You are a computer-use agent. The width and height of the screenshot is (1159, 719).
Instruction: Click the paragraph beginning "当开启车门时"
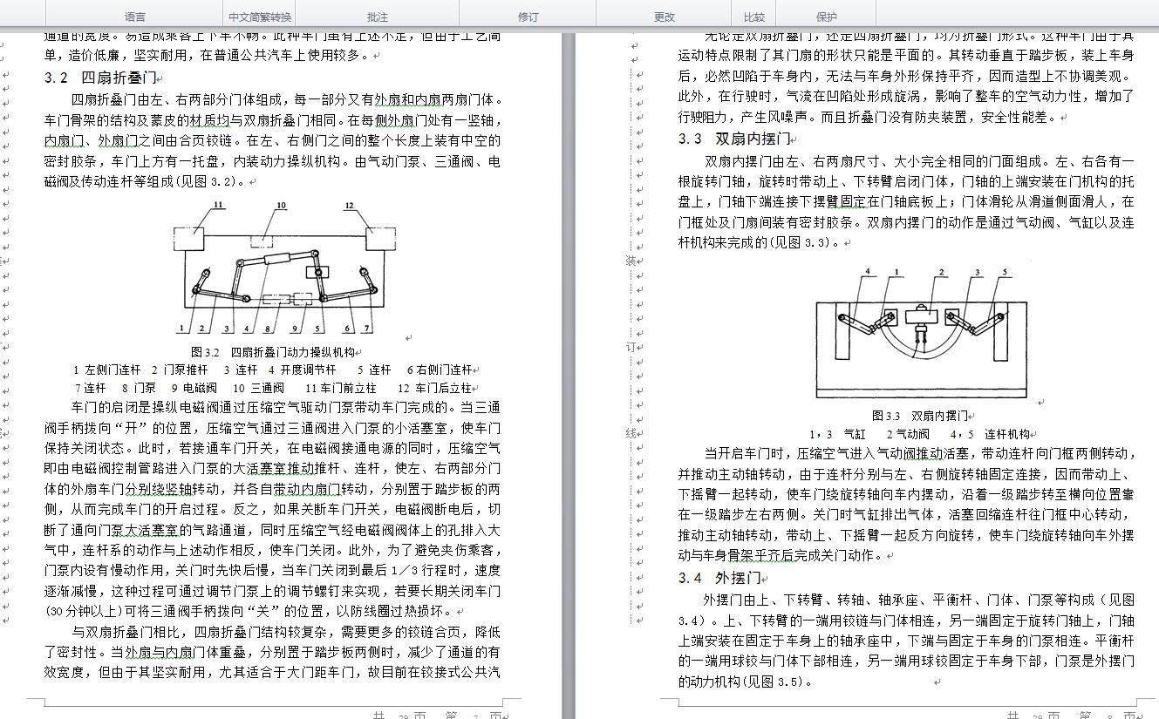pyautogui.click(x=907, y=505)
